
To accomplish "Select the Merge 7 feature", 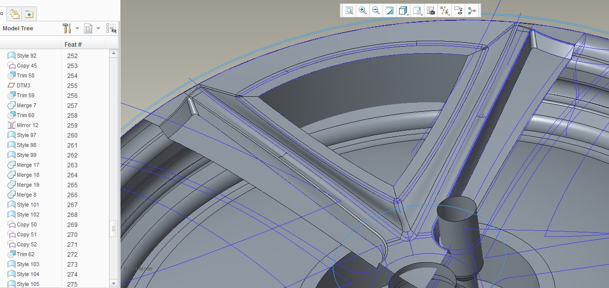I will 22,105.
